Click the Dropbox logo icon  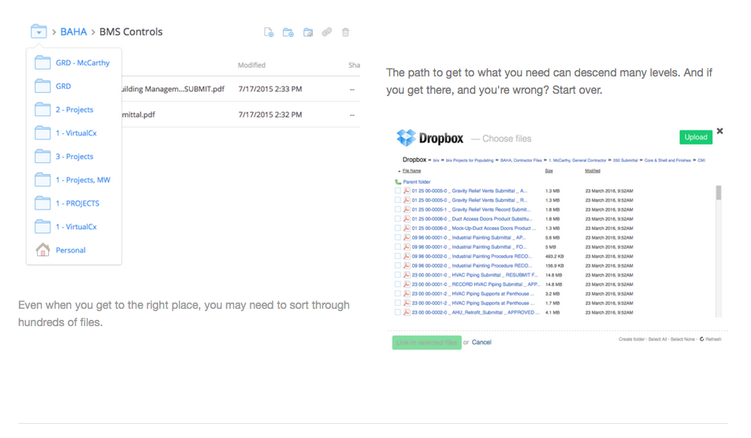(406, 138)
